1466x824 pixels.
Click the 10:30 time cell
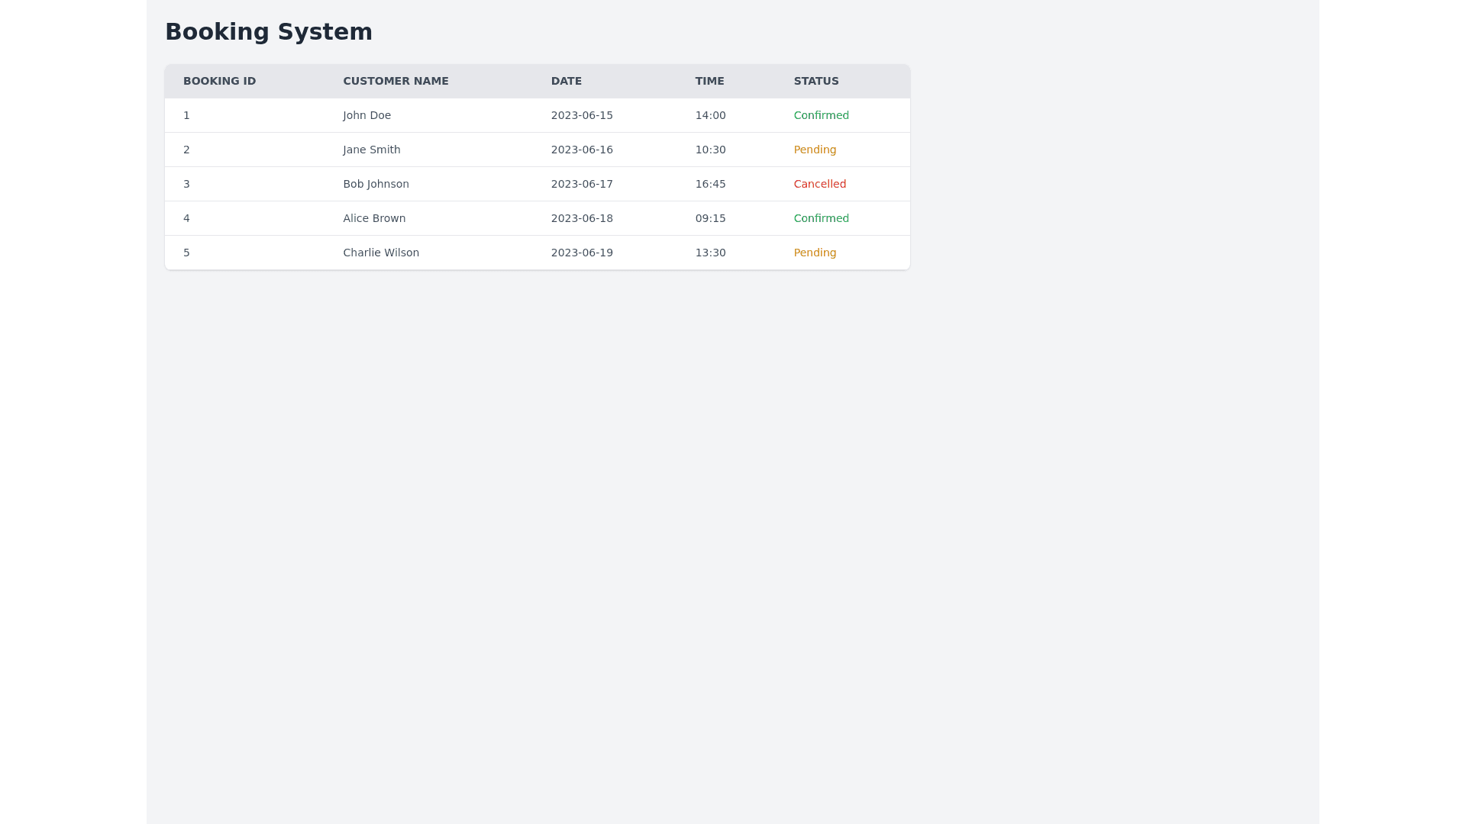tap(710, 150)
